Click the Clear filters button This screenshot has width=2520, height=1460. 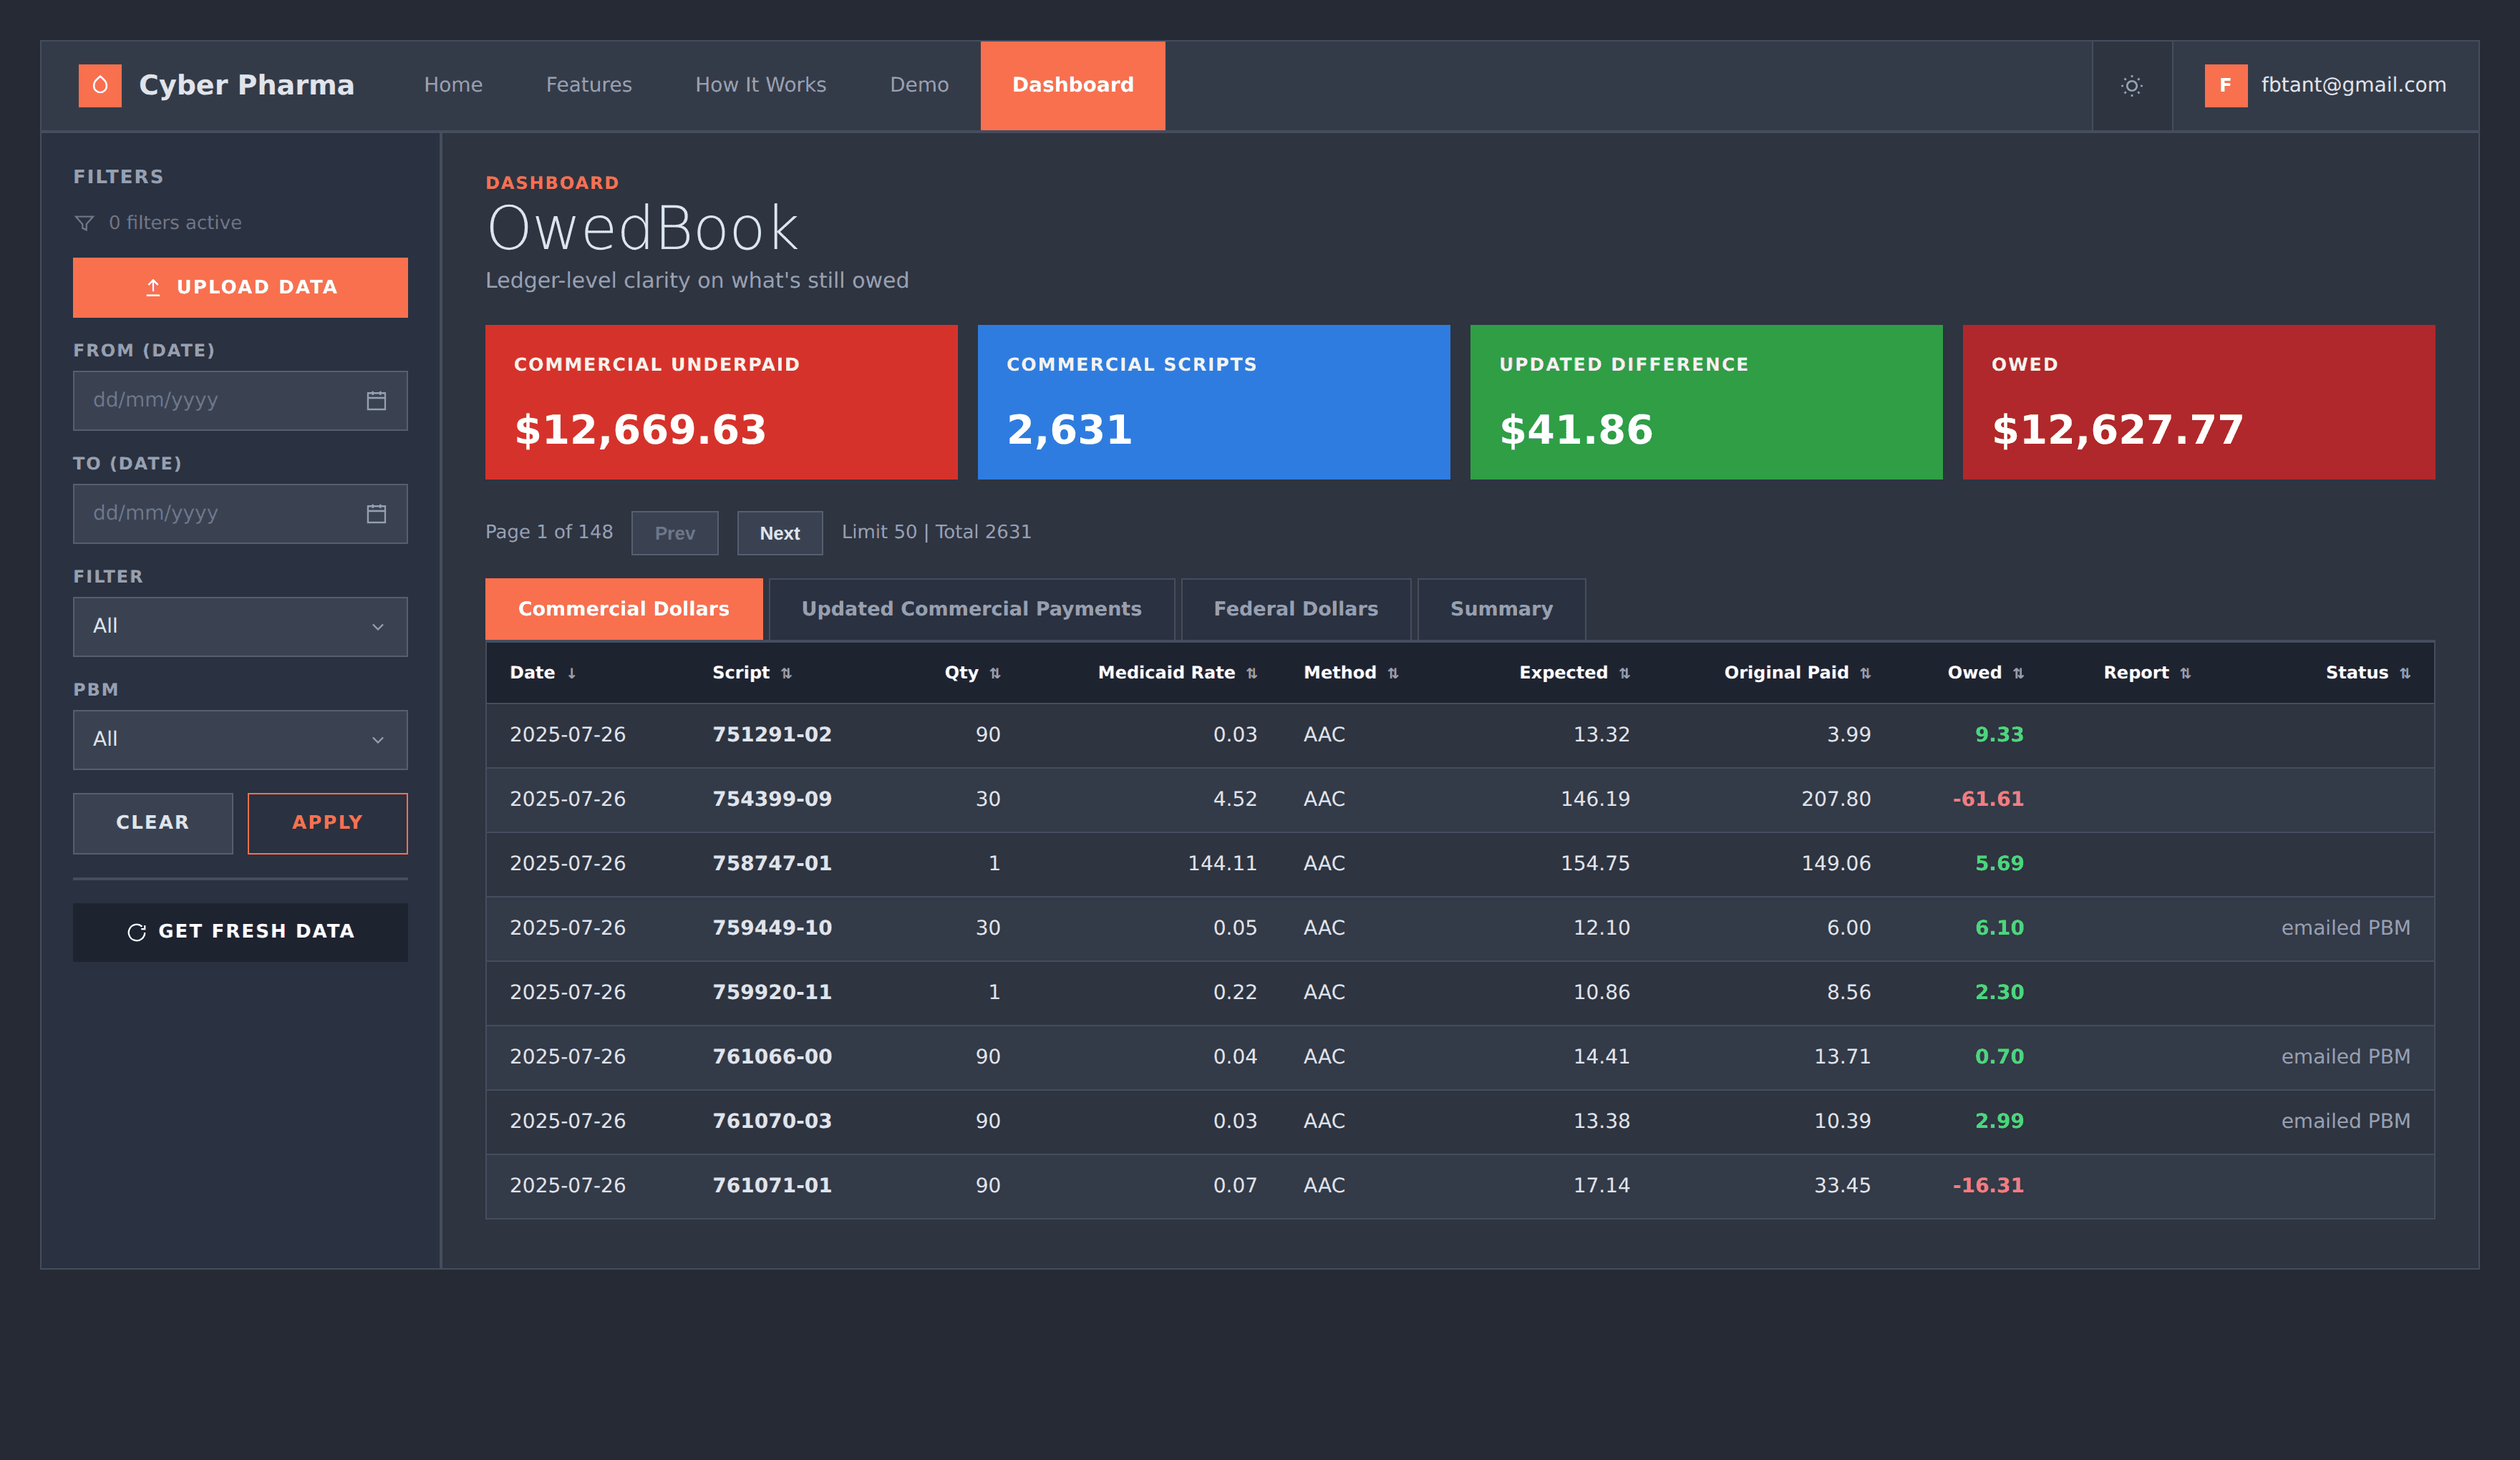153,824
